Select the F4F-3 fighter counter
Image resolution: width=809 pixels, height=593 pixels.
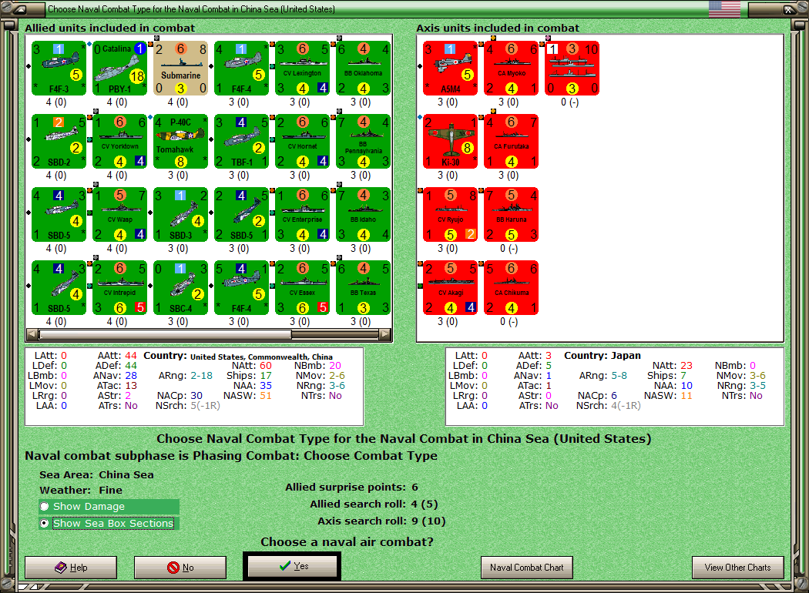point(59,69)
